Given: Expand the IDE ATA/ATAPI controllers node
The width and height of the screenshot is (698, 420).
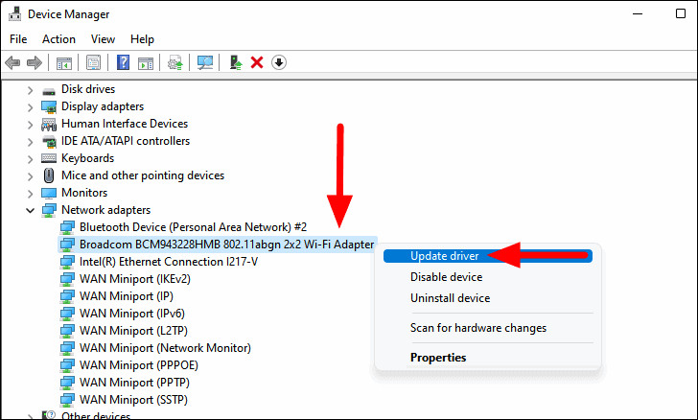Looking at the screenshot, I should 30,142.
